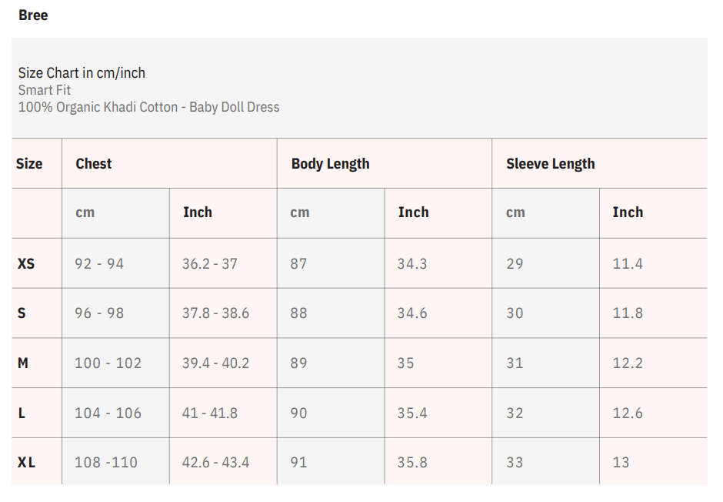Click the XL size row label
This screenshot has height=502, width=723.
point(26,463)
